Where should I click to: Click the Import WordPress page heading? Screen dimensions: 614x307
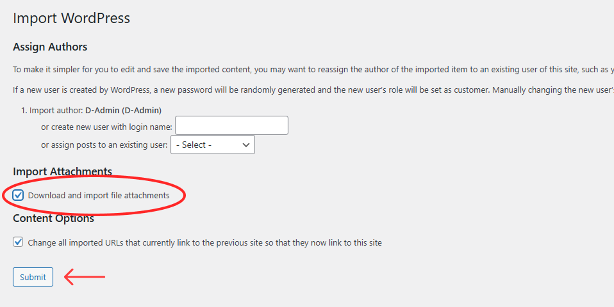point(71,18)
